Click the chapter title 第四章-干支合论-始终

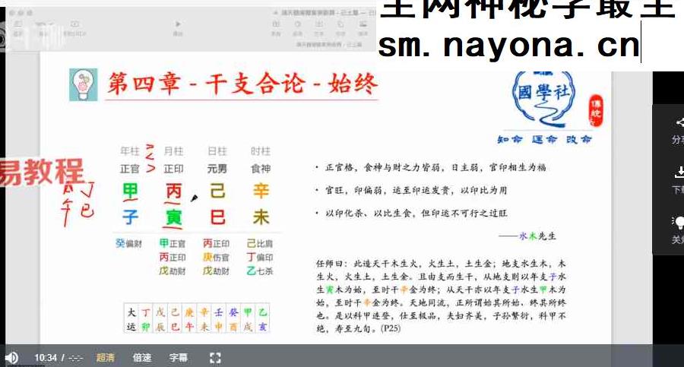point(242,84)
